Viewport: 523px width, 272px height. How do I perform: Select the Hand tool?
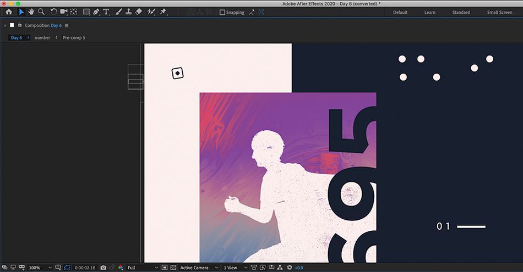[31, 12]
